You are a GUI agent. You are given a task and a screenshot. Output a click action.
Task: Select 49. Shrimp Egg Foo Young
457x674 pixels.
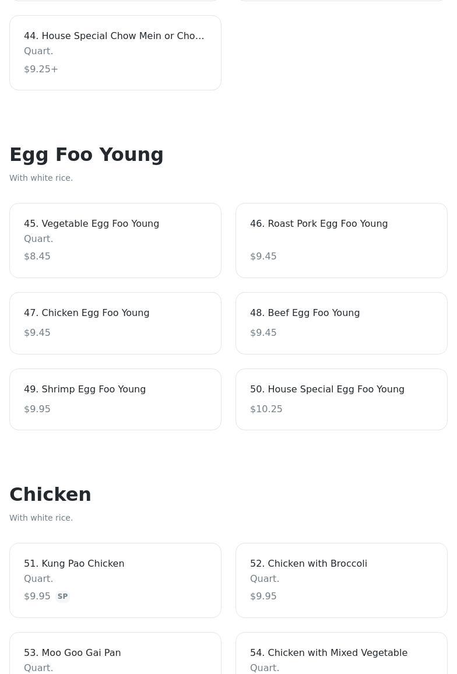click(x=115, y=399)
